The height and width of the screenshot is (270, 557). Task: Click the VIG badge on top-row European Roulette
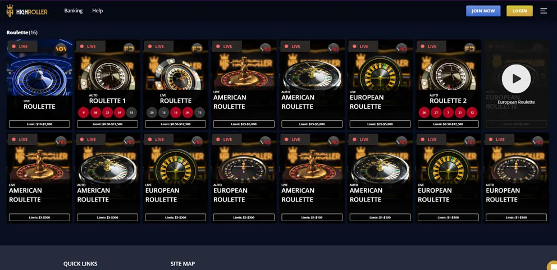click(x=401, y=48)
